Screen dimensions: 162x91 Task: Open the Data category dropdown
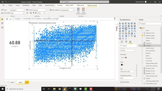coord(67,10)
